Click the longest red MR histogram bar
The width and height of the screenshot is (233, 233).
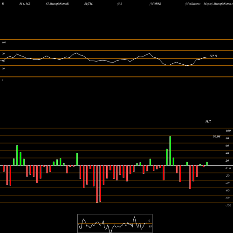pos(97,184)
